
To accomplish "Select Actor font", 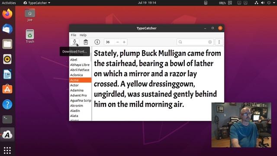I will [x=80, y=85].
